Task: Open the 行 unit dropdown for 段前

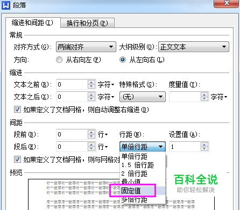Action: [x=103, y=134]
